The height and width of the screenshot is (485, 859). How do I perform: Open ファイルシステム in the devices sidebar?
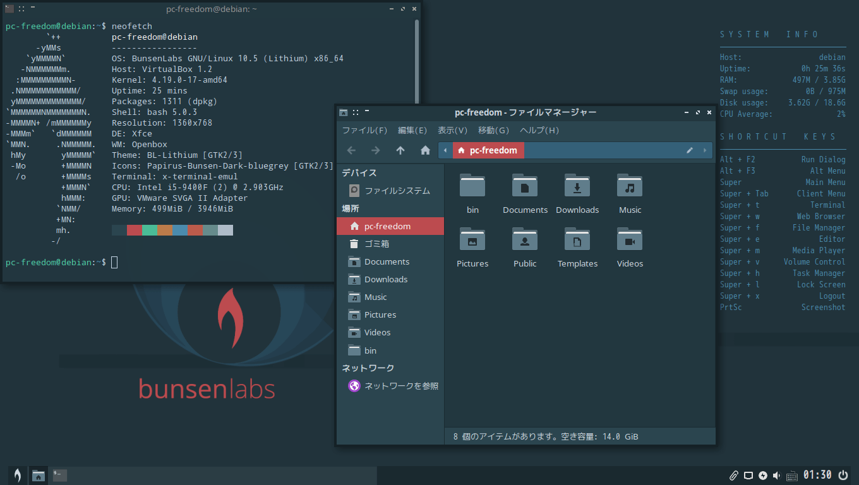(x=397, y=191)
